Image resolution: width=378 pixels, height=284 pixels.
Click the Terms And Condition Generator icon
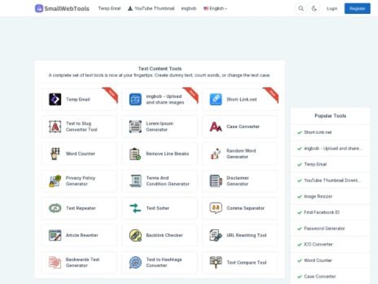[x=135, y=181]
